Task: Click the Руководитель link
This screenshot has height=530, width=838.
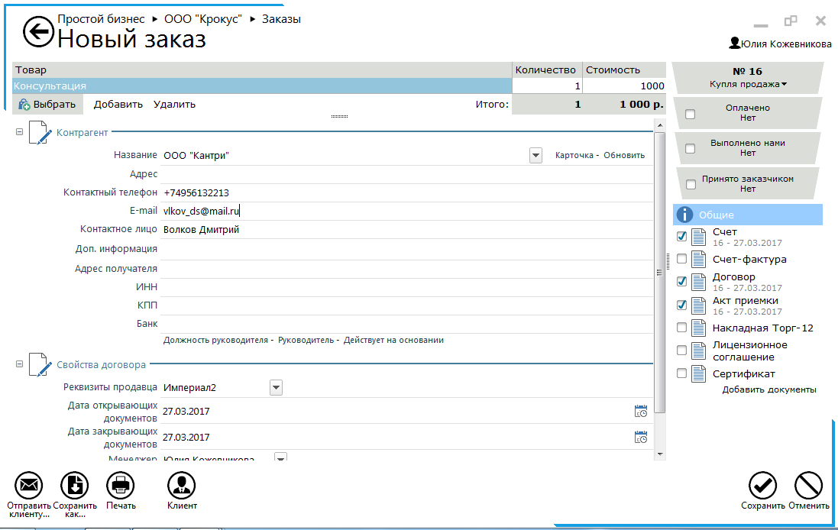Action: [306, 341]
